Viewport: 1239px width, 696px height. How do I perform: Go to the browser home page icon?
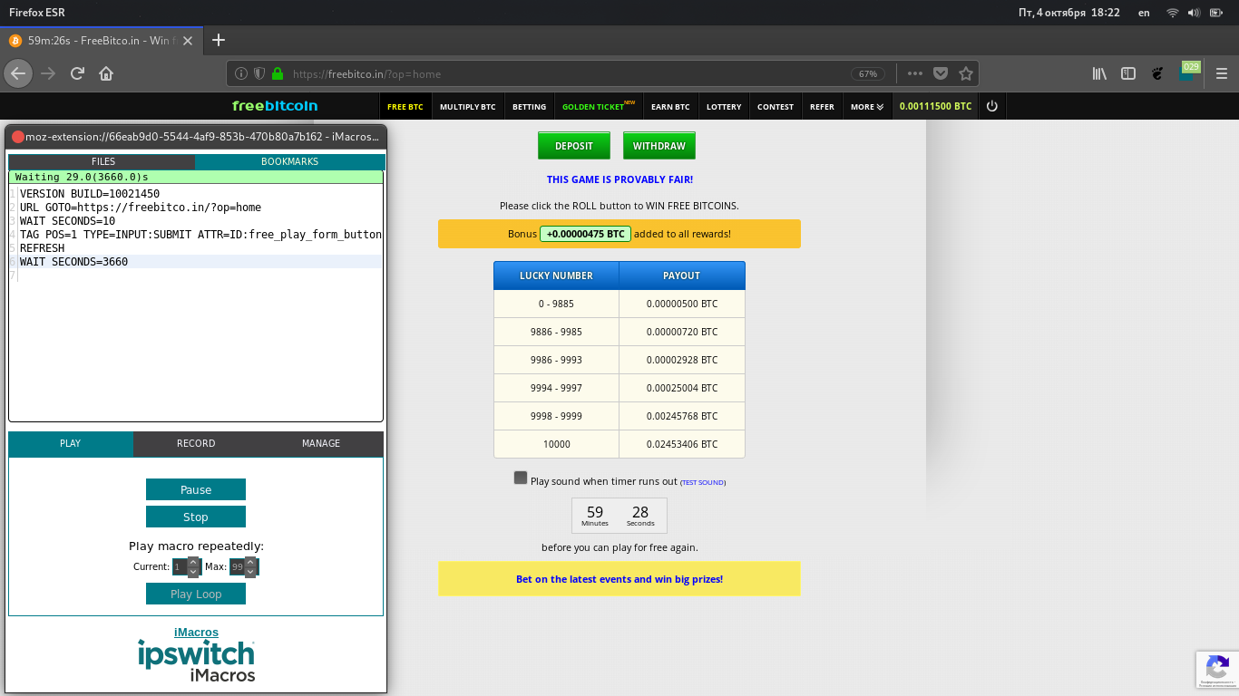106,73
